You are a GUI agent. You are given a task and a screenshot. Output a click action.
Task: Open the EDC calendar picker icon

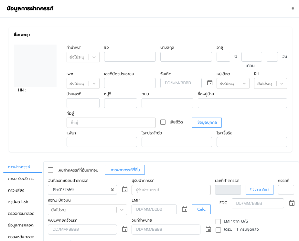(292, 203)
